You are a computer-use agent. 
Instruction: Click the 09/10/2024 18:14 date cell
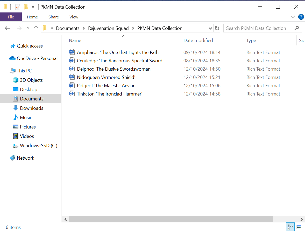[202, 52]
